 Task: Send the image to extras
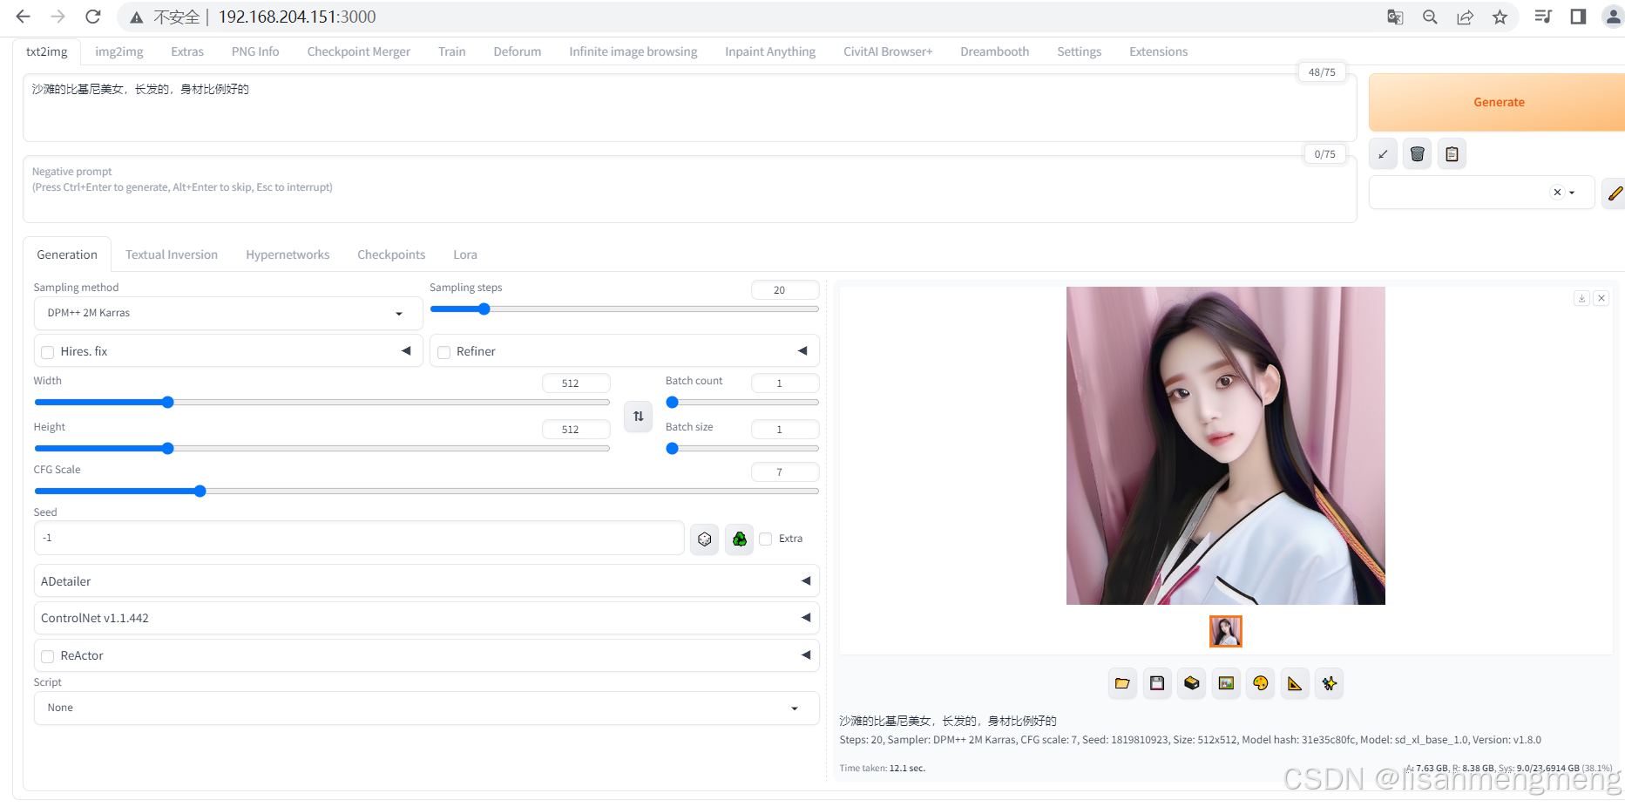click(x=1295, y=683)
